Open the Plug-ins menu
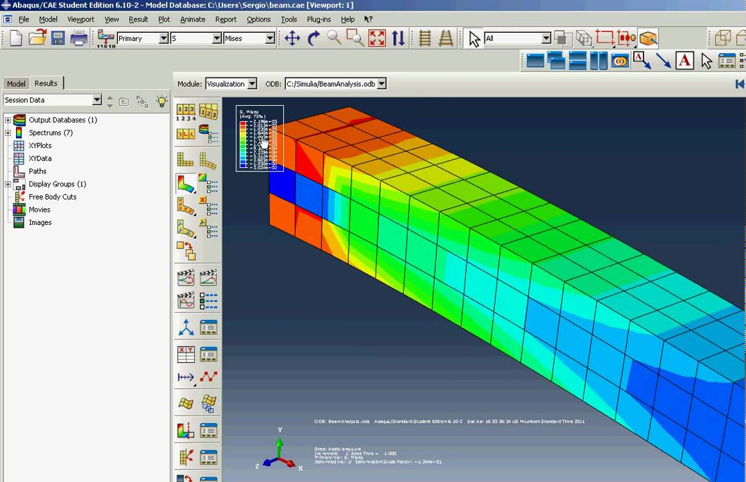The width and height of the screenshot is (746, 482). point(319,19)
